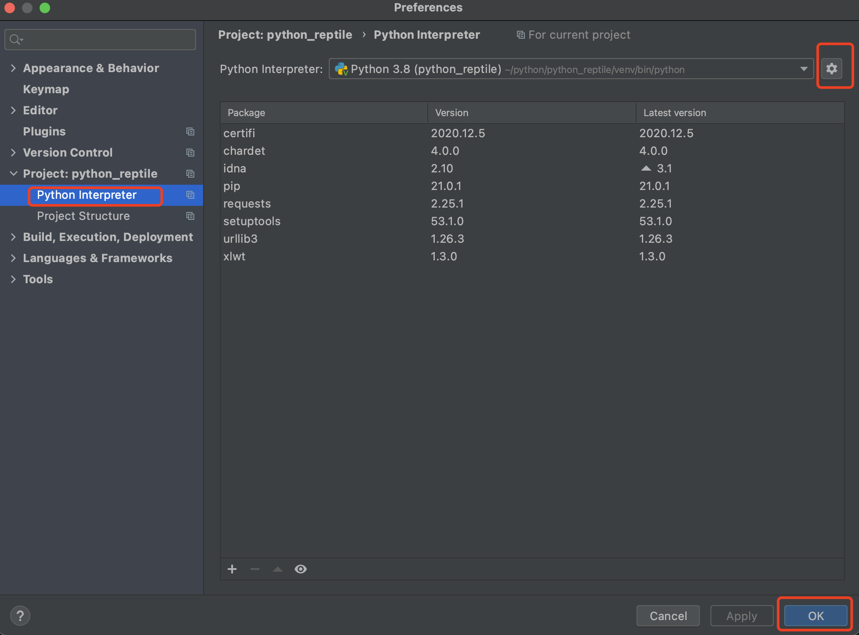The image size is (859, 635).
Task: Click the Latest version column header
Action: [x=740, y=113]
